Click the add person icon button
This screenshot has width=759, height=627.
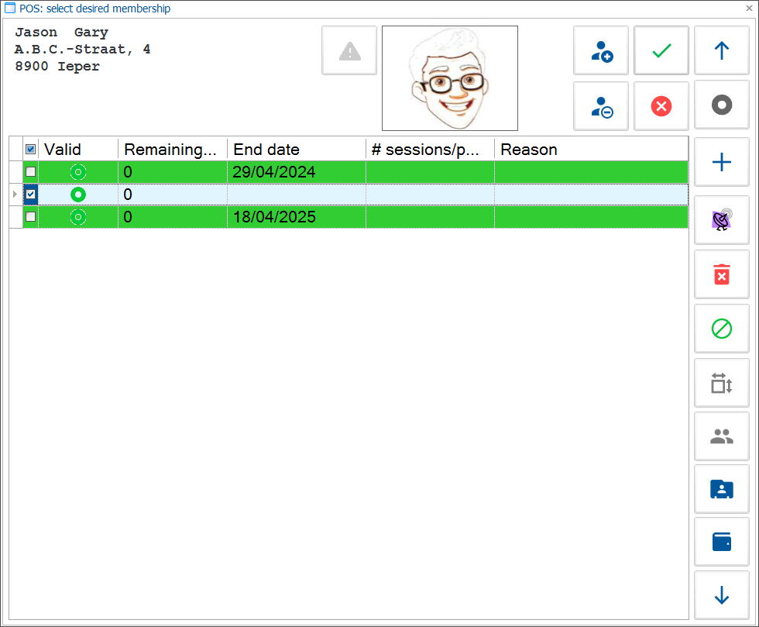(x=601, y=51)
